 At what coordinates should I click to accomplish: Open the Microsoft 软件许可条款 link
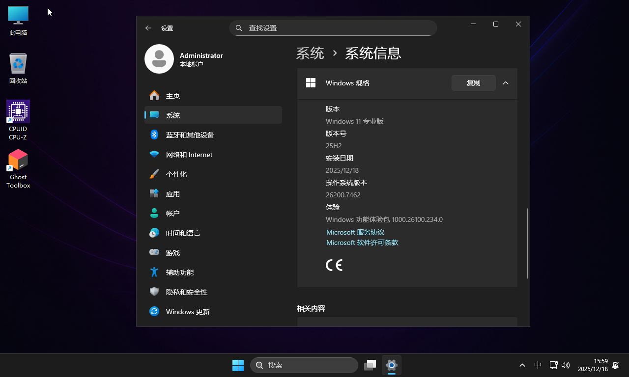point(362,243)
